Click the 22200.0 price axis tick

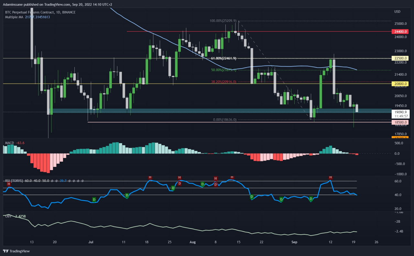coord(400,62)
